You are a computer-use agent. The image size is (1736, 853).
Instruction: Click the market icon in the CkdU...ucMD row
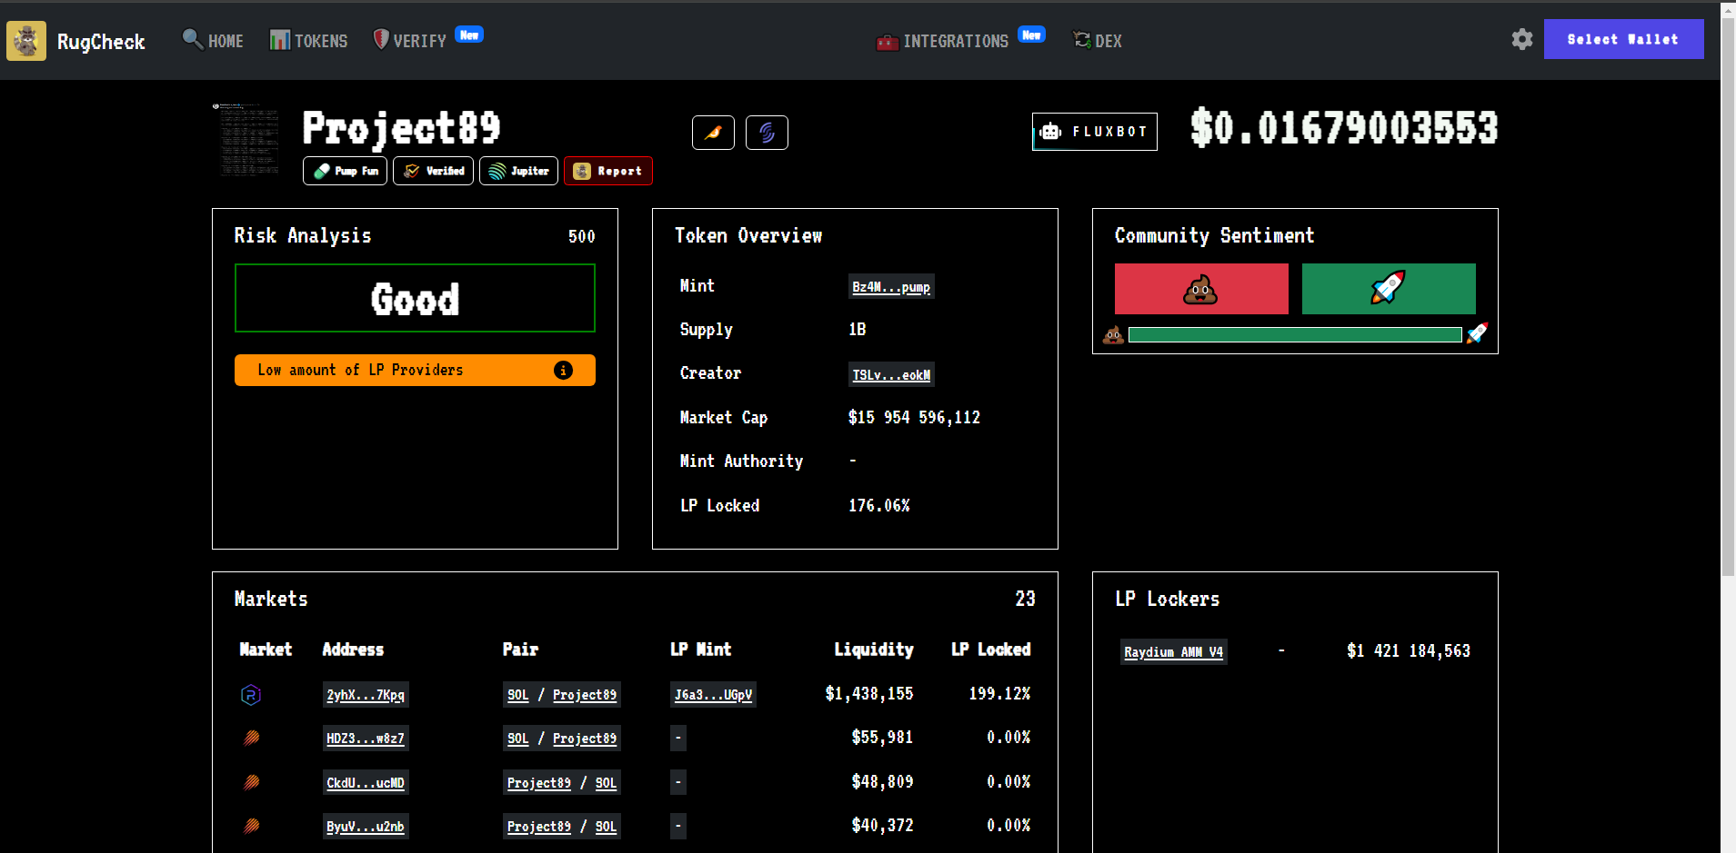252,782
